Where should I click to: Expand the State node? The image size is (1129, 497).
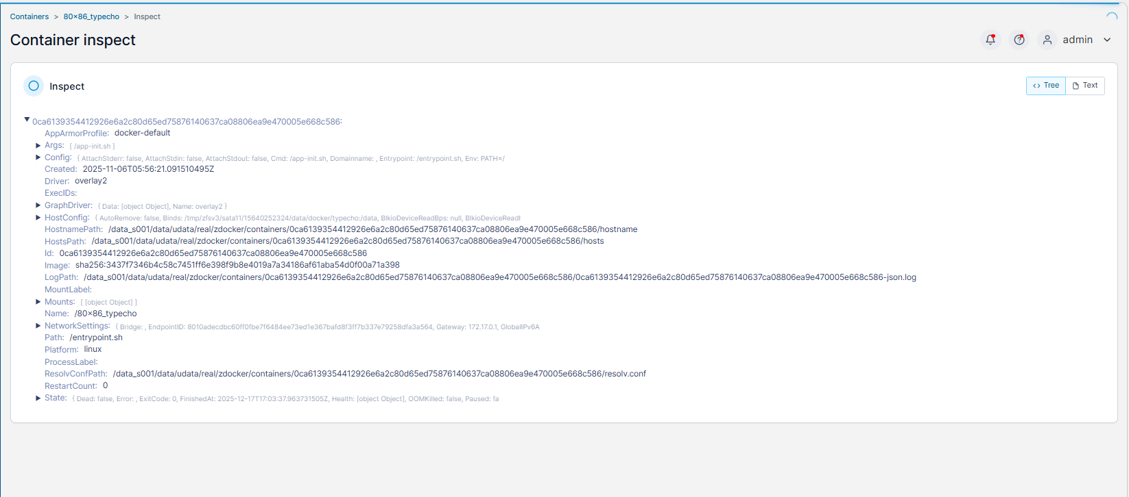coord(38,398)
